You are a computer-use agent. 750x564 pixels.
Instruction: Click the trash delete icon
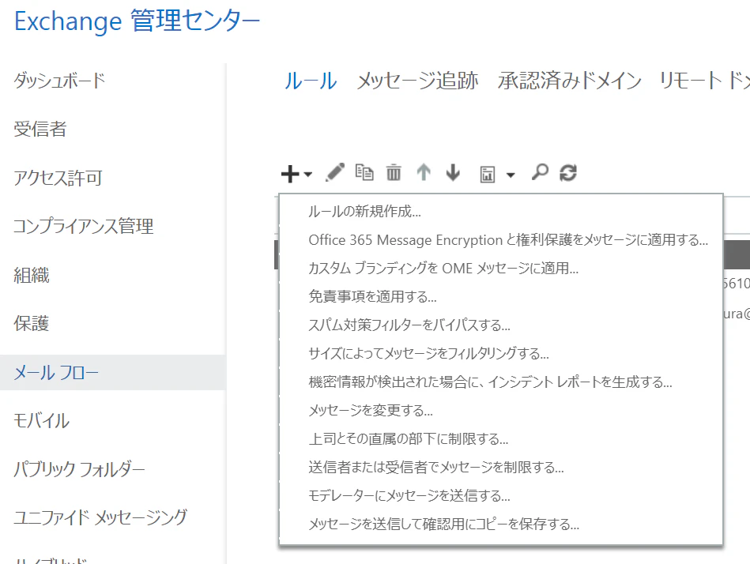click(x=394, y=172)
